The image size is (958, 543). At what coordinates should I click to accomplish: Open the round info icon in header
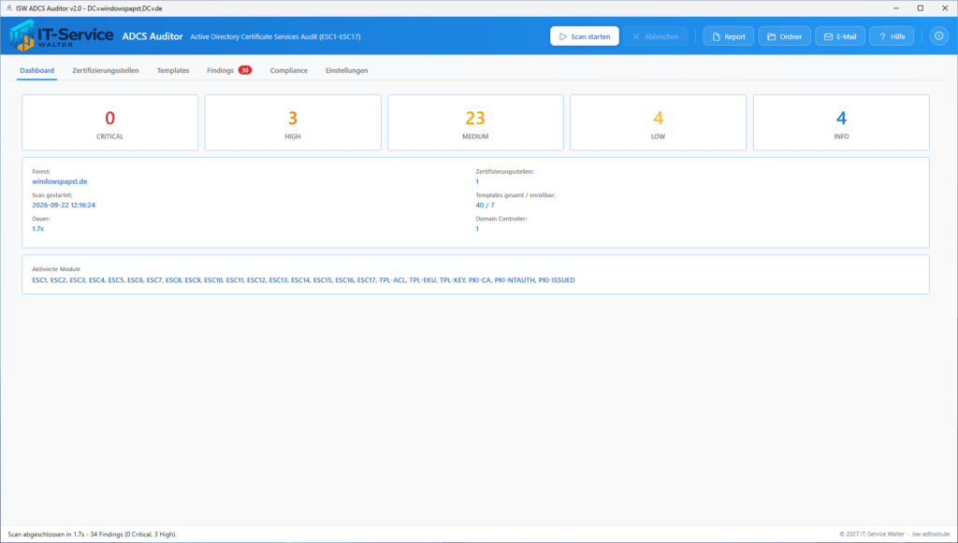point(939,36)
